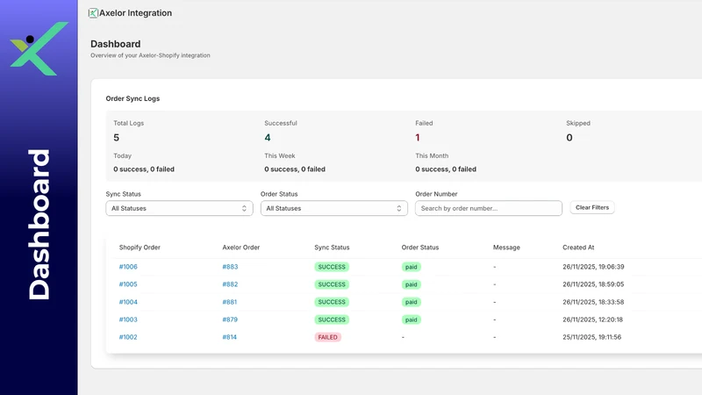This screenshot has height=395, width=702.
Task: Click the timestamp 25/11/2025, 19:11:56
Action: 591,337
